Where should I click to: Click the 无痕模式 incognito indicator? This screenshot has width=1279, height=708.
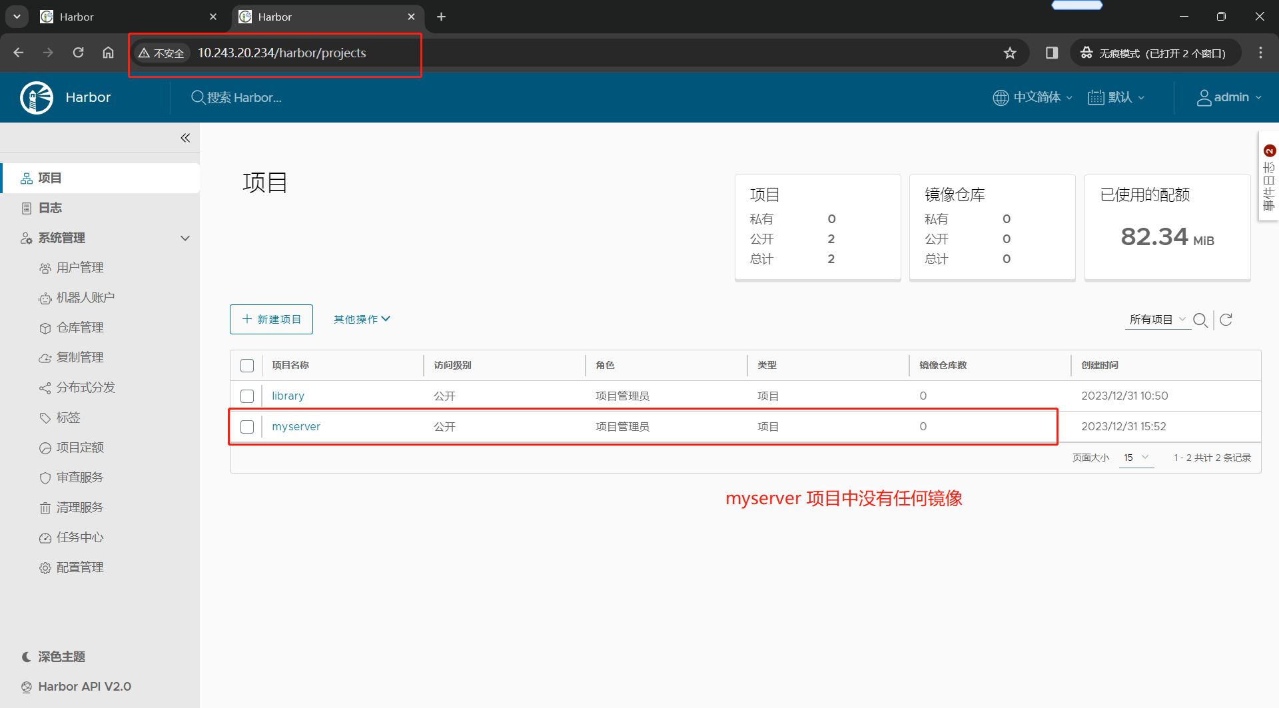1156,53
